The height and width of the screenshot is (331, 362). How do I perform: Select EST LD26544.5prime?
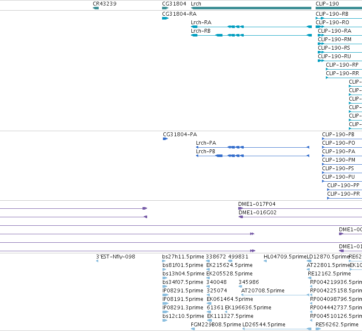264,325
